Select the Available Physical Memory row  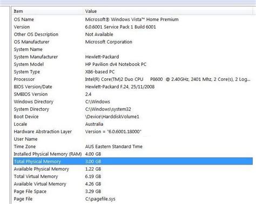[x=133, y=169]
